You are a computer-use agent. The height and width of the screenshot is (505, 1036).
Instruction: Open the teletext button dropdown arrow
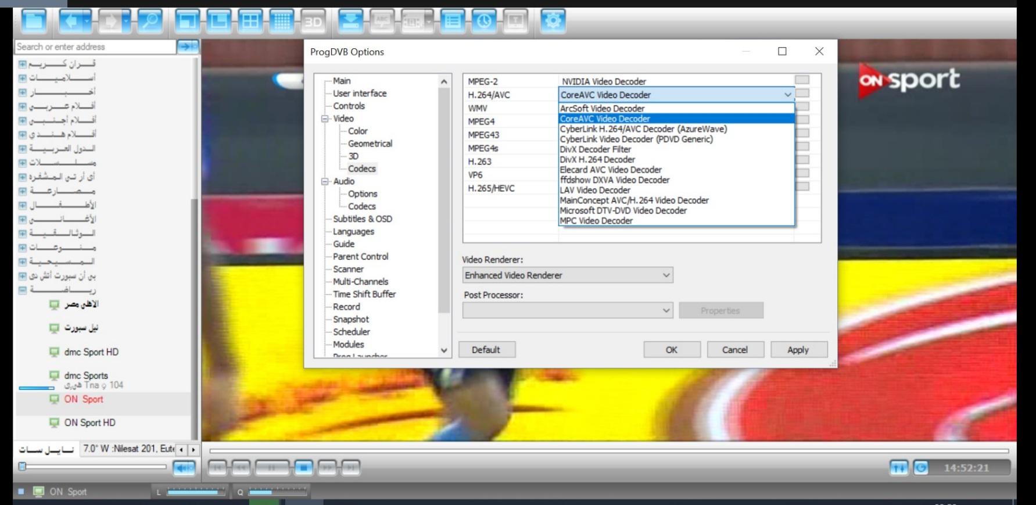pyautogui.click(x=429, y=22)
